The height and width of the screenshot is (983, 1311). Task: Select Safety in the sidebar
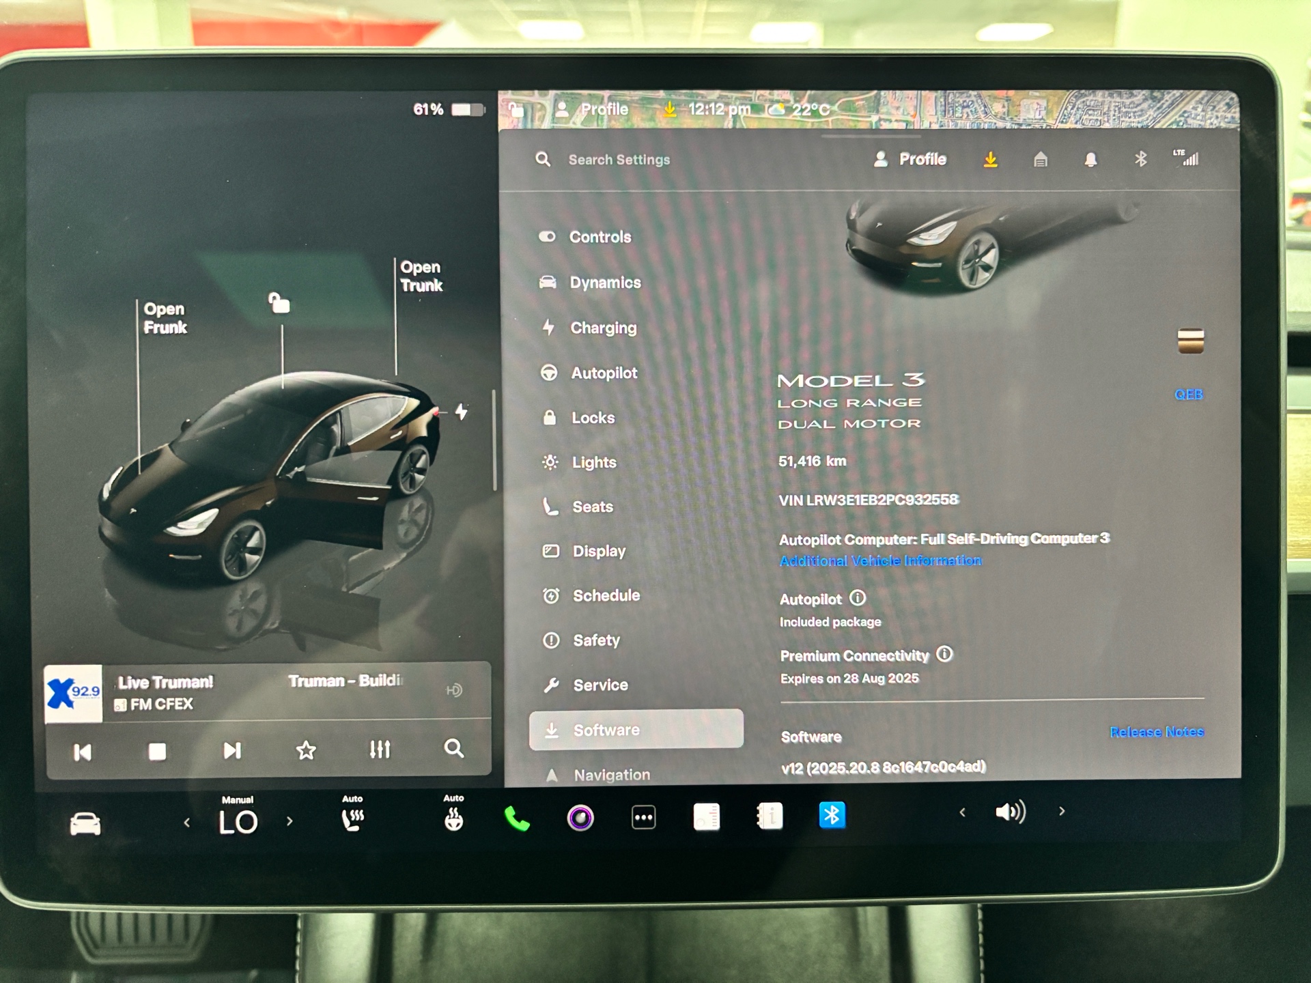[582, 640]
